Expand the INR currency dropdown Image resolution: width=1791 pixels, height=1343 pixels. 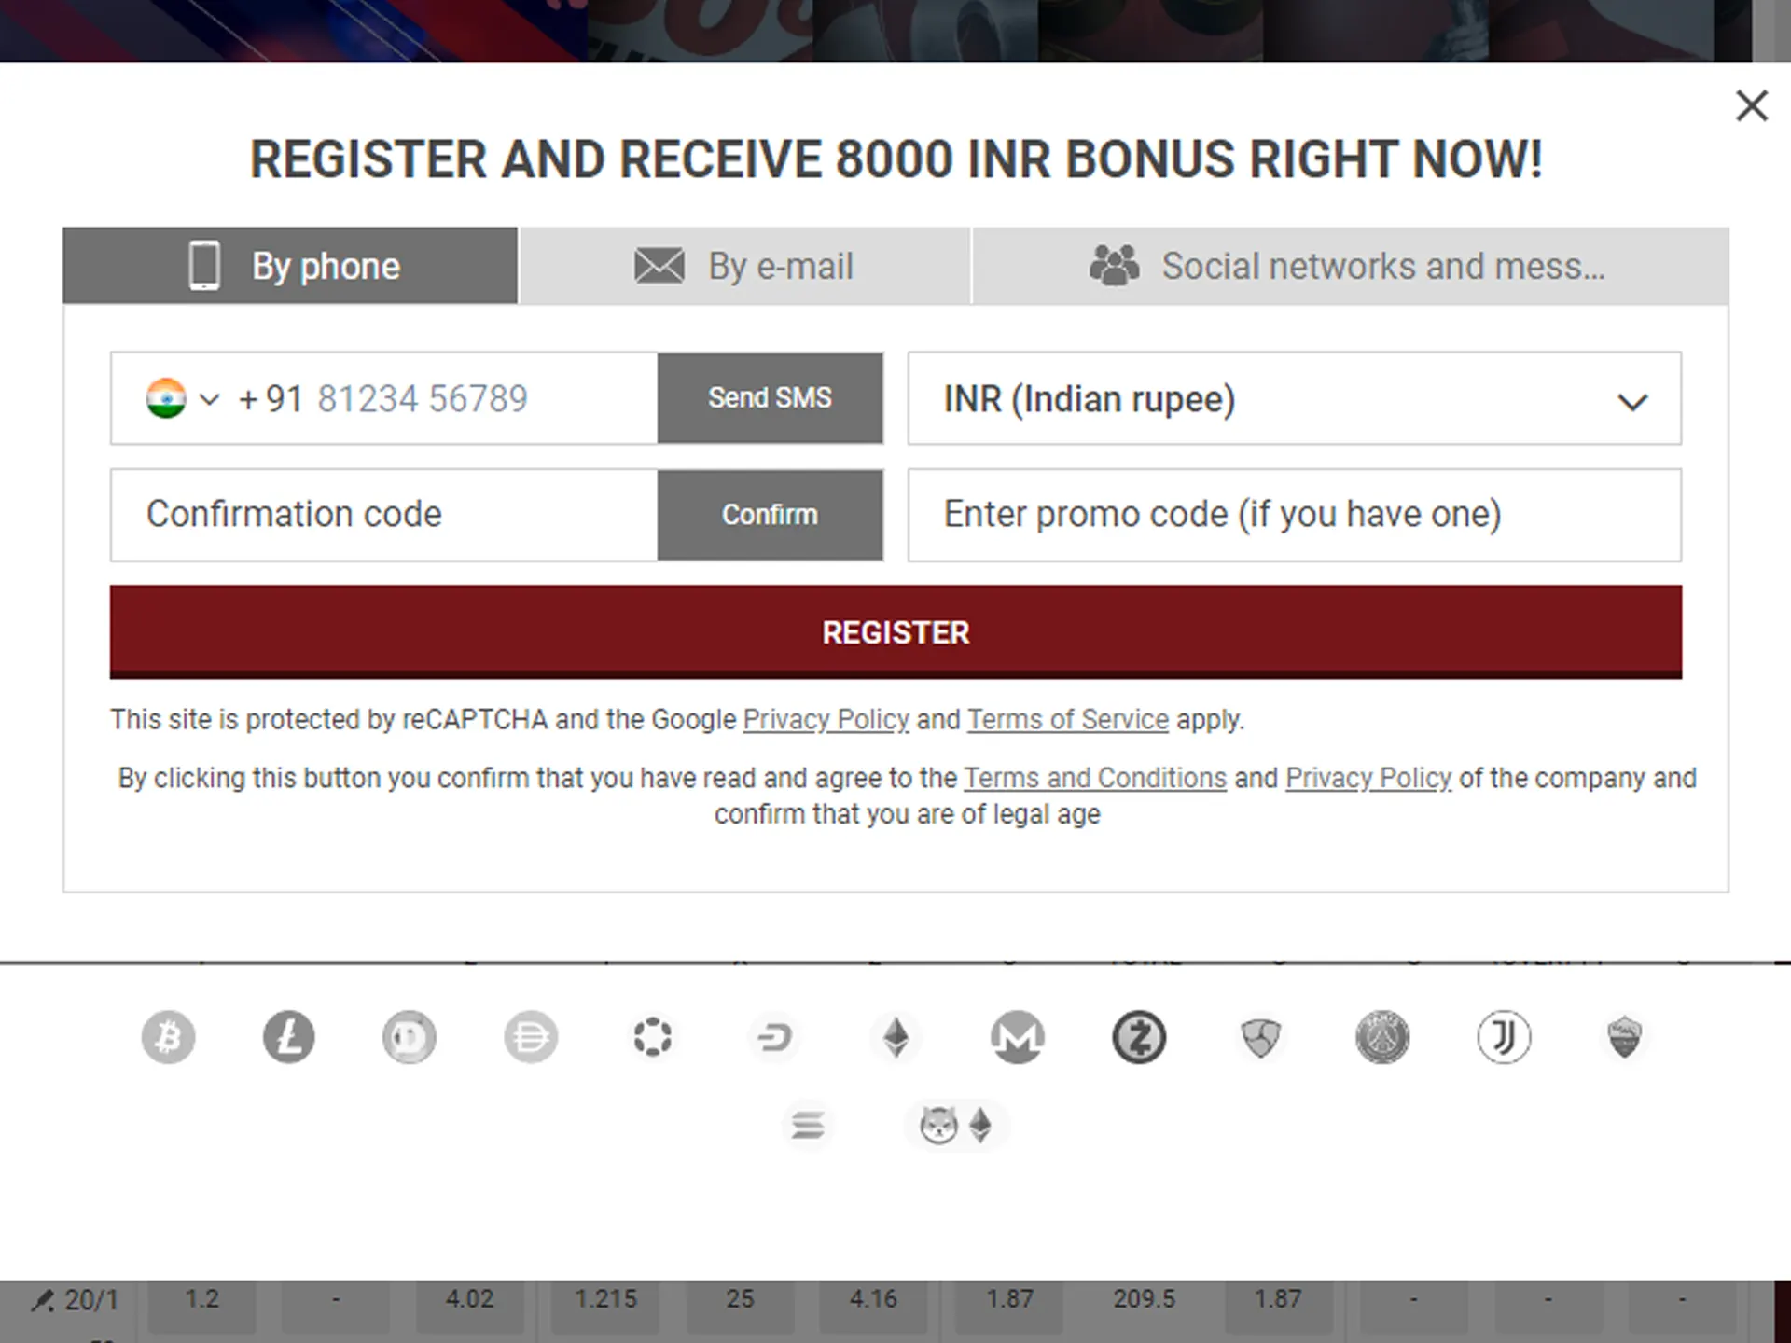[1636, 399]
